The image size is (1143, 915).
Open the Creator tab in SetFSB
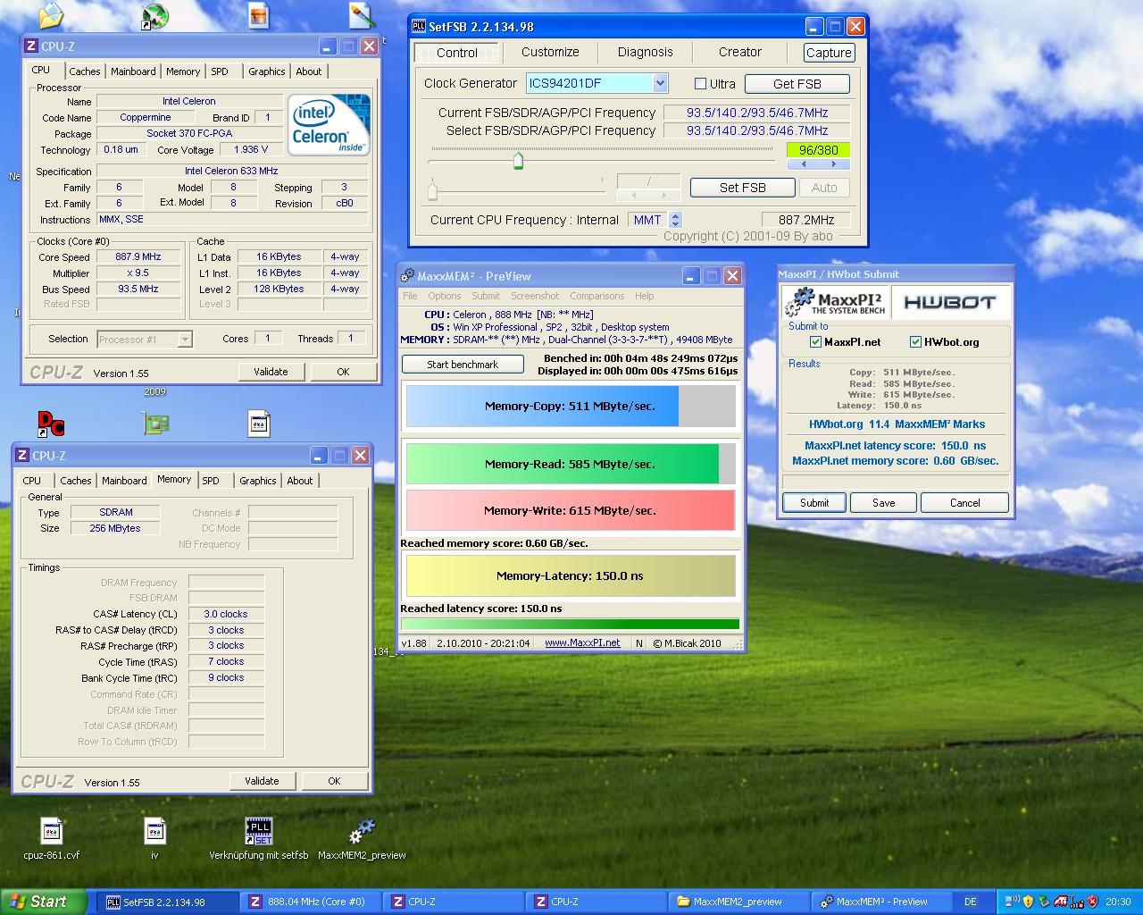point(740,52)
